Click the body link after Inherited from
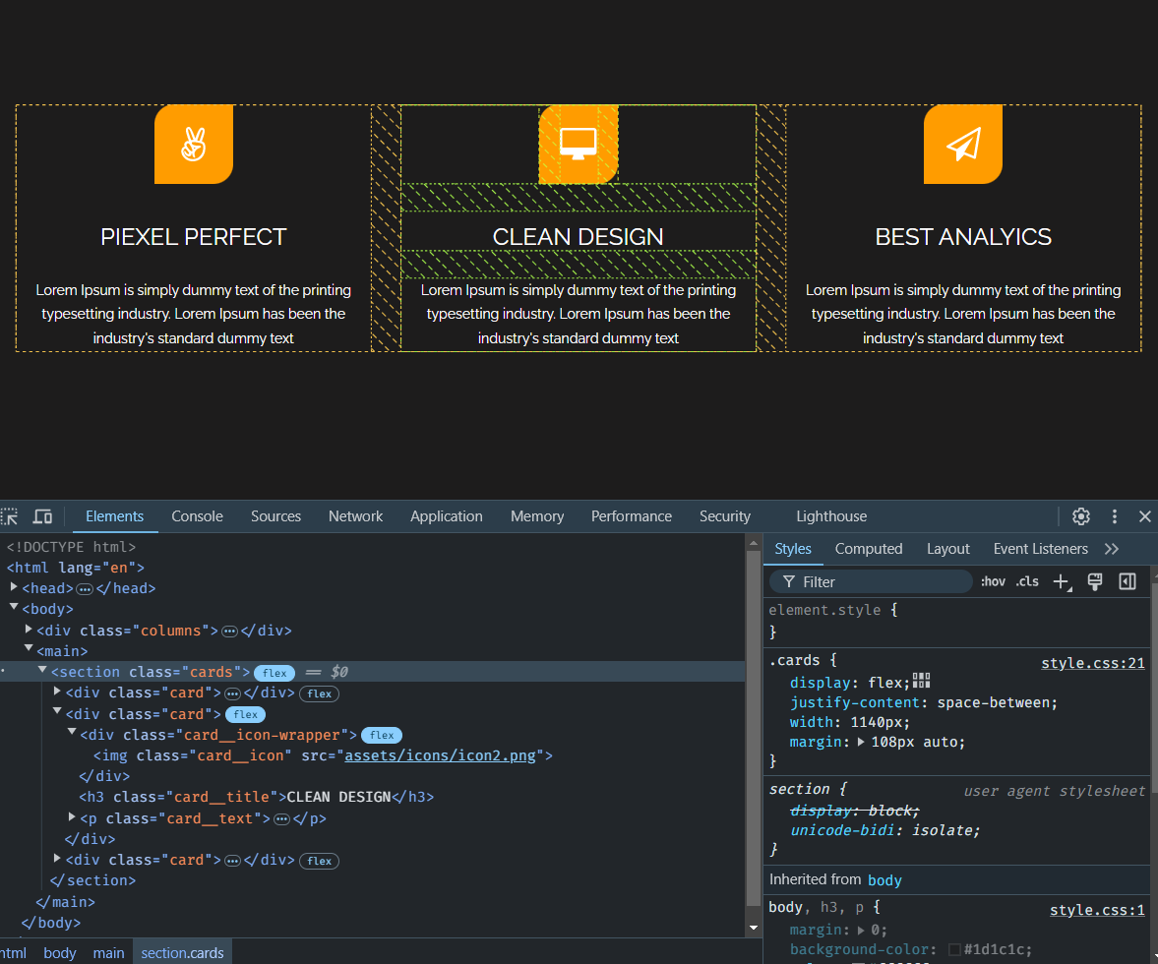This screenshot has width=1158, height=964. coord(884,880)
